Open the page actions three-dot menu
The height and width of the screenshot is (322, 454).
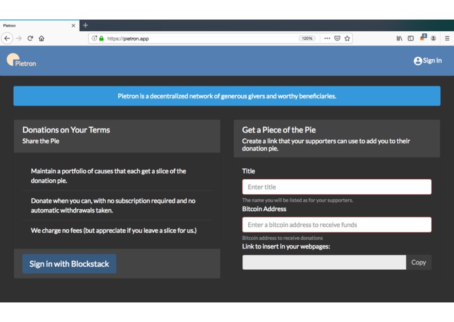[327, 38]
